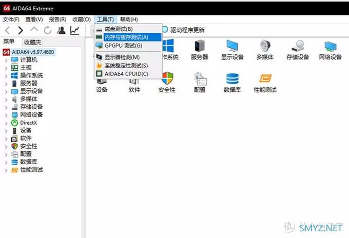Open the 文件(F) menu
This screenshot has height=238, width=349.
pyautogui.click(x=11, y=19)
